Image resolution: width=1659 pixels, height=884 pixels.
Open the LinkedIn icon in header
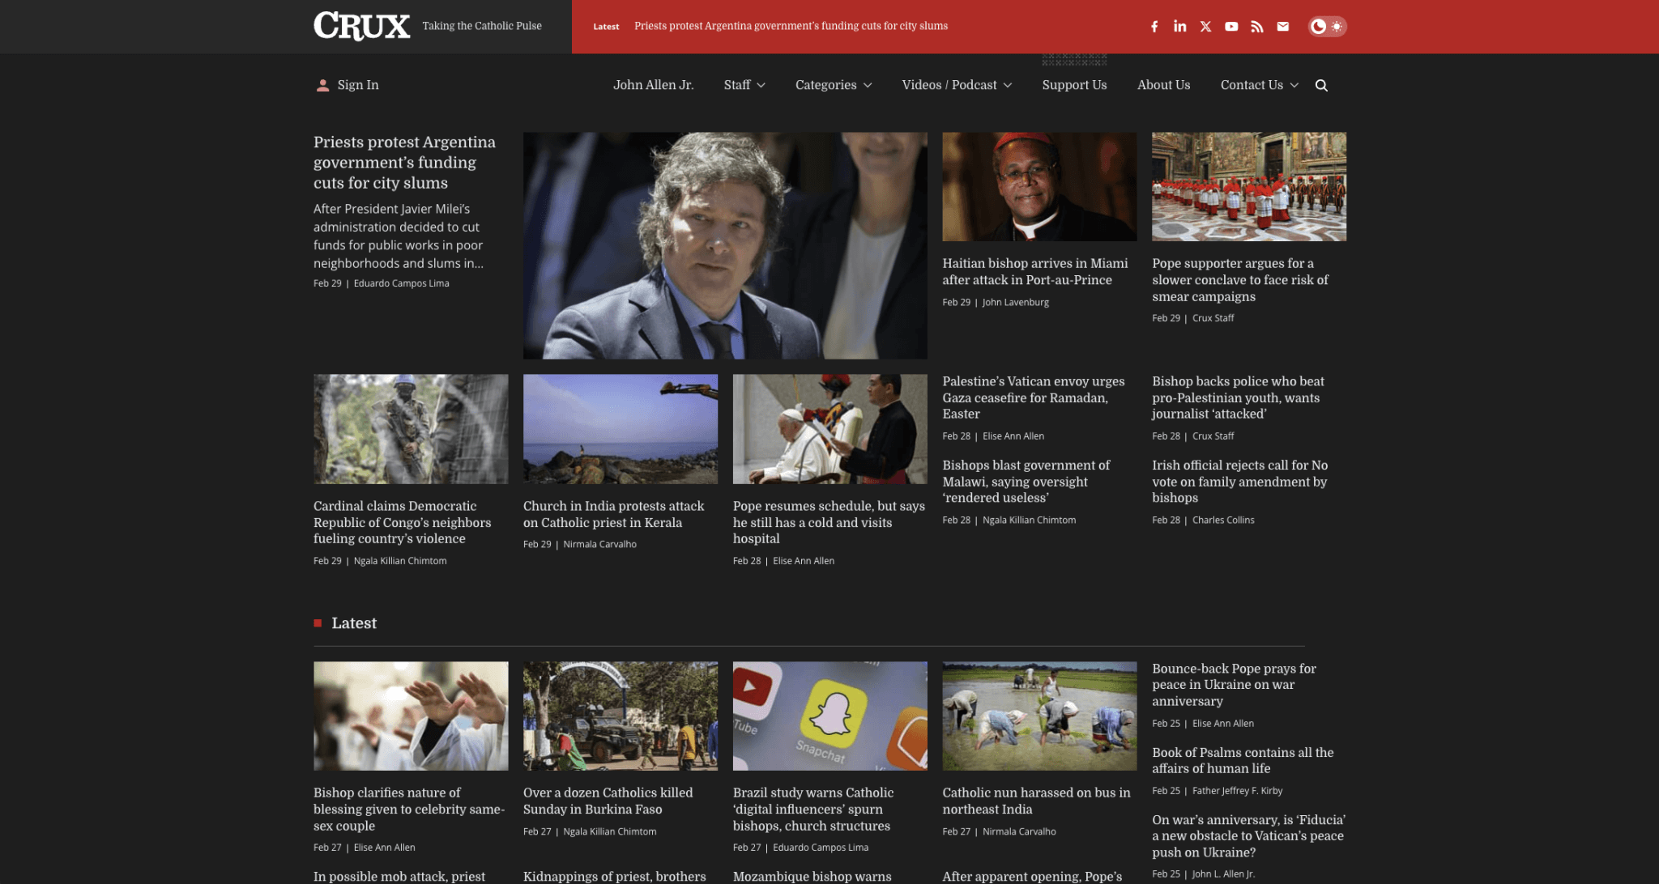pos(1179,27)
